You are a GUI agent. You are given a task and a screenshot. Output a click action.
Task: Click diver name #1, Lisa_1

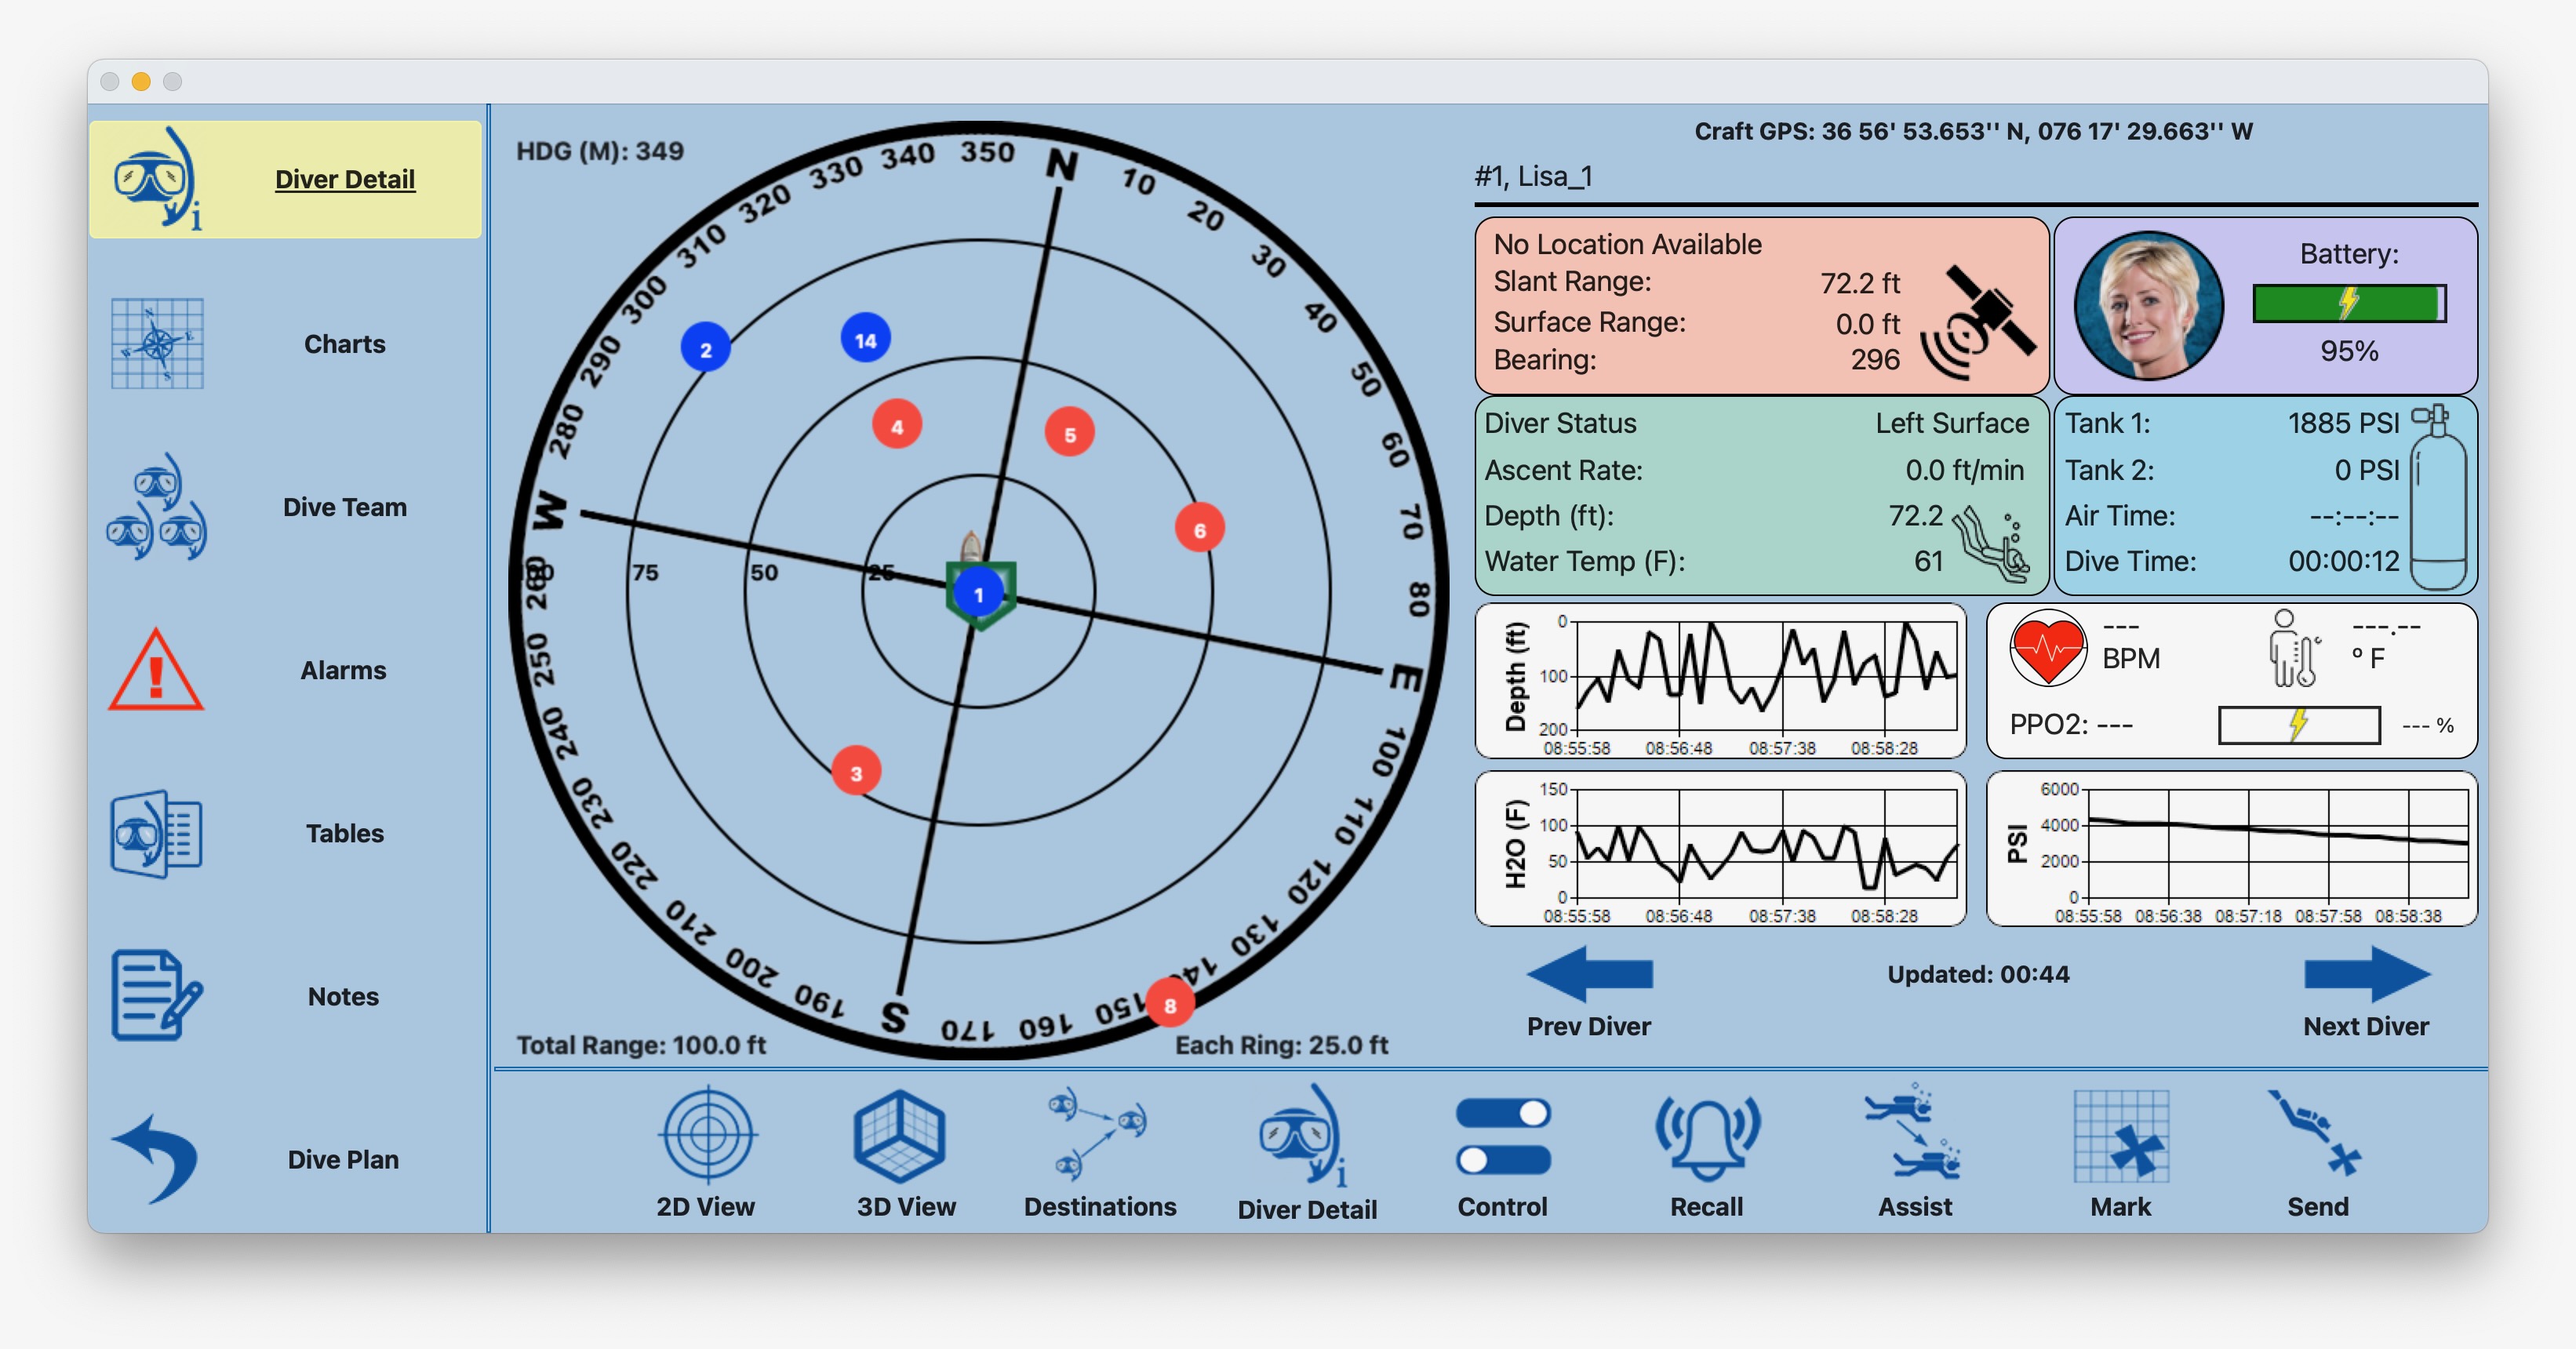pyautogui.click(x=1533, y=176)
